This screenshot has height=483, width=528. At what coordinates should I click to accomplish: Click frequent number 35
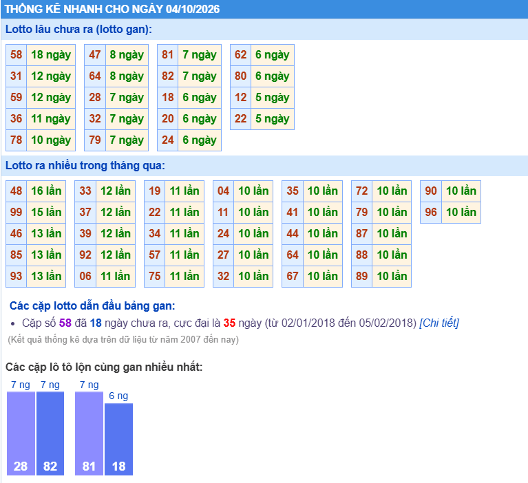293,191
